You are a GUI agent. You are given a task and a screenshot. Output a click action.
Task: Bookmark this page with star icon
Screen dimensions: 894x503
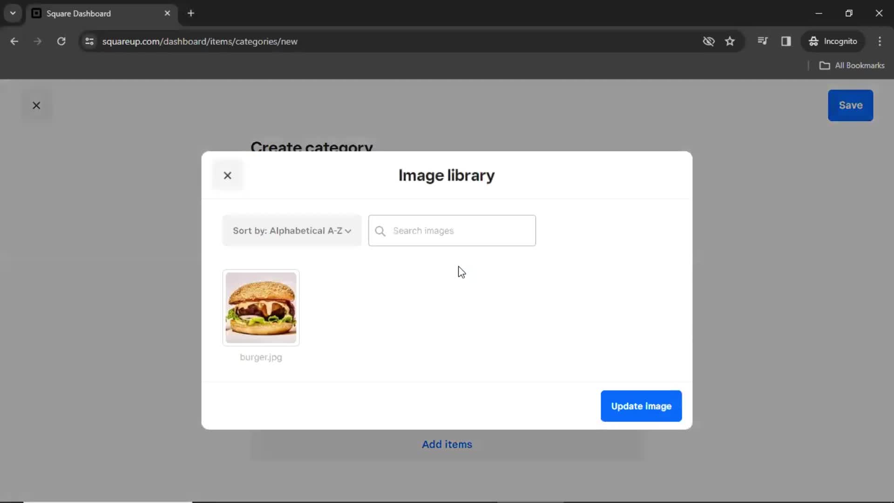(x=730, y=41)
